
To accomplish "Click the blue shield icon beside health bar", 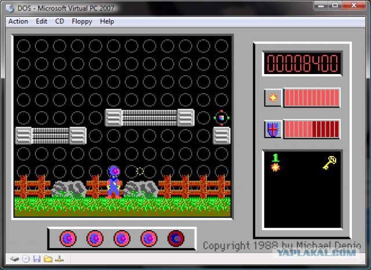I will [x=273, y=129].
